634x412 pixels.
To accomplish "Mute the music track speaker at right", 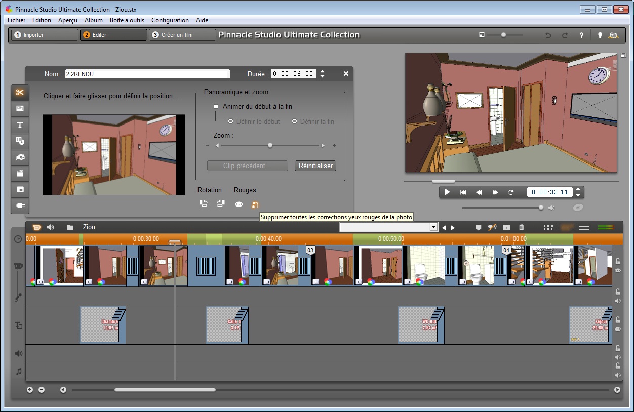I will tap(617, 375).
